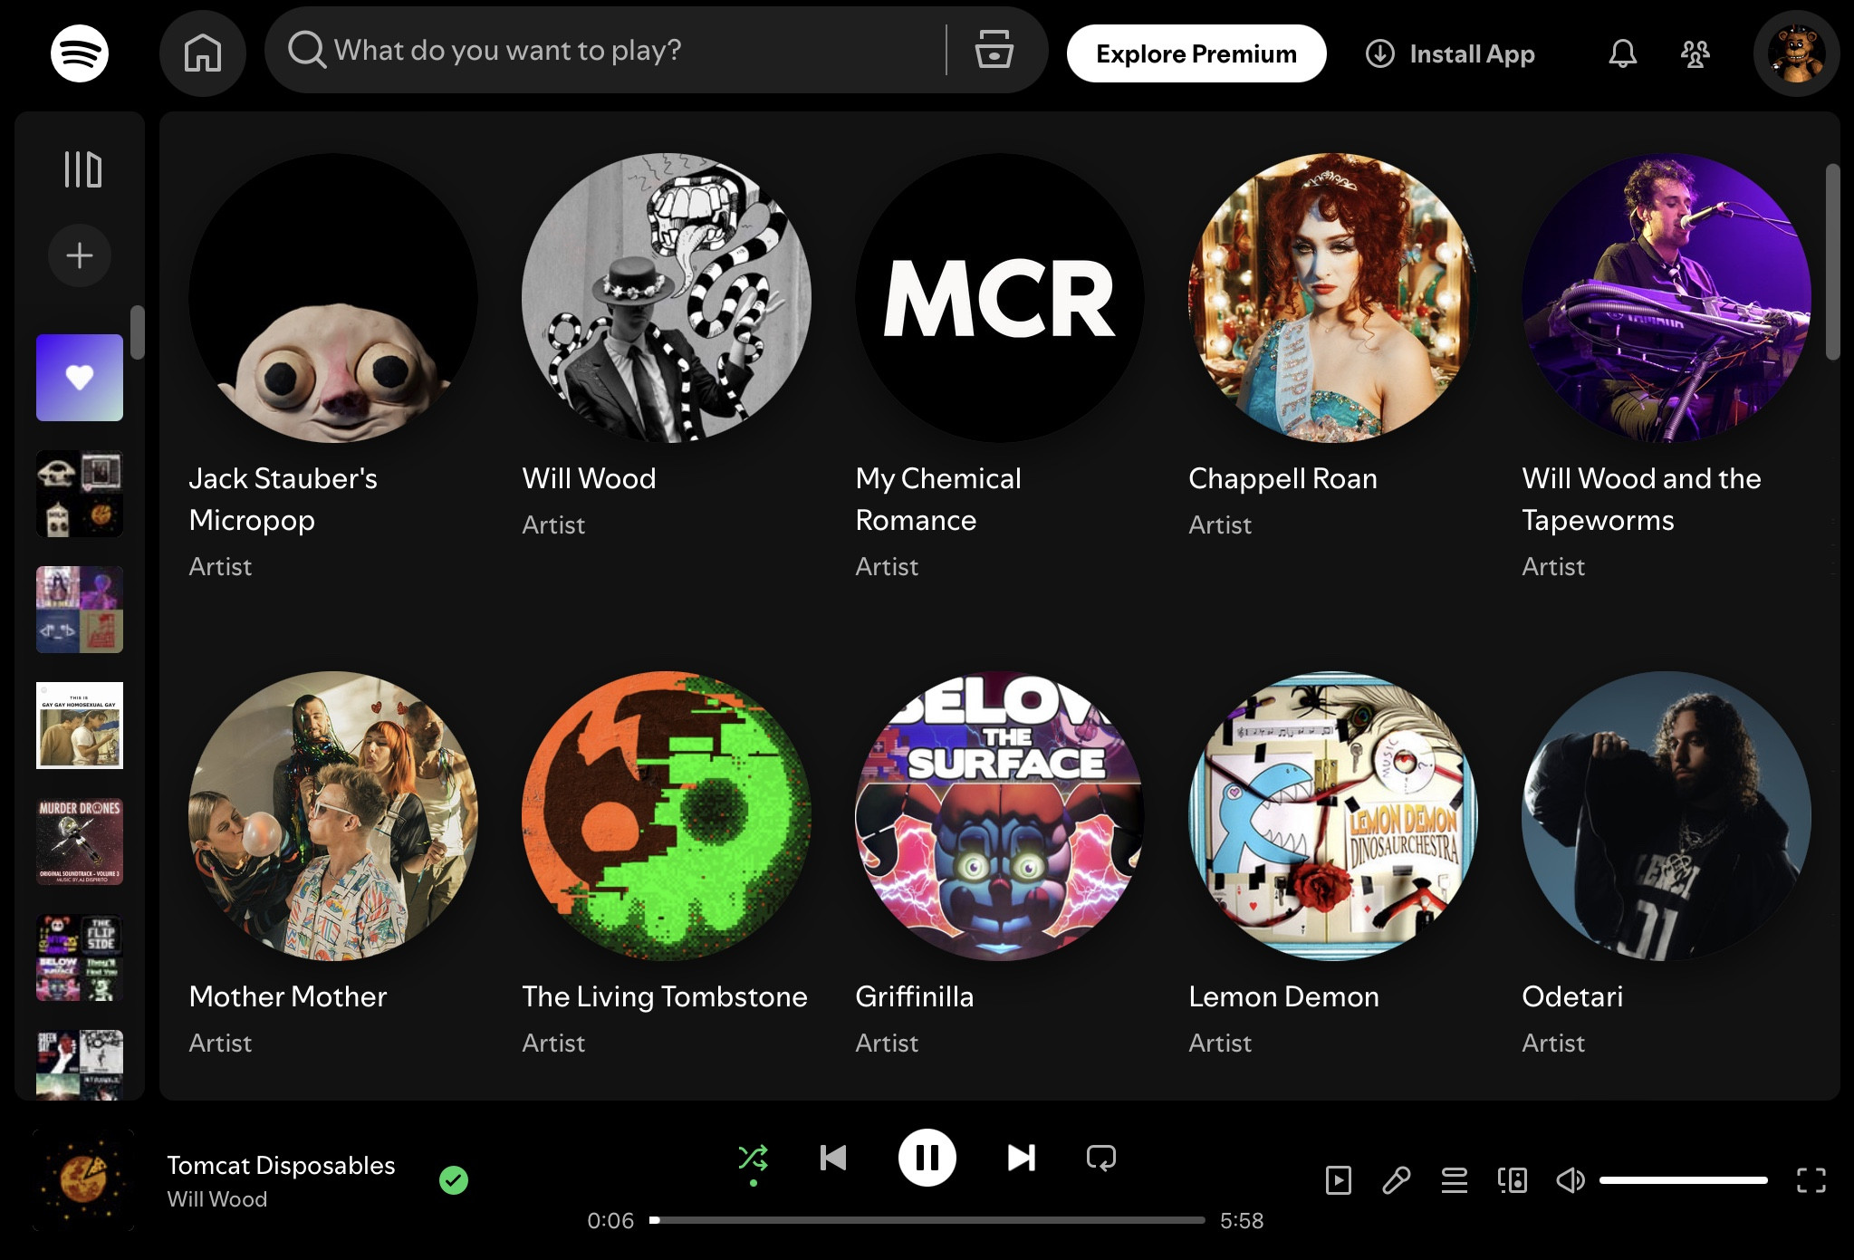Screen dimensions: 1854x1260
Task: Skip to previous track
Action: click(x=832, y=1158)
